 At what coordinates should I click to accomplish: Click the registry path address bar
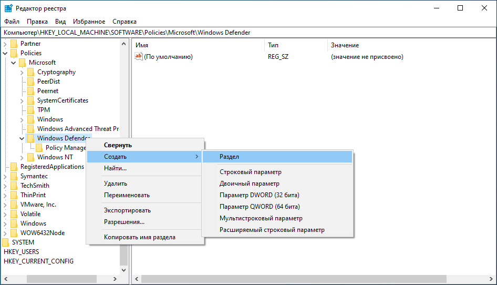click(248, 33)
